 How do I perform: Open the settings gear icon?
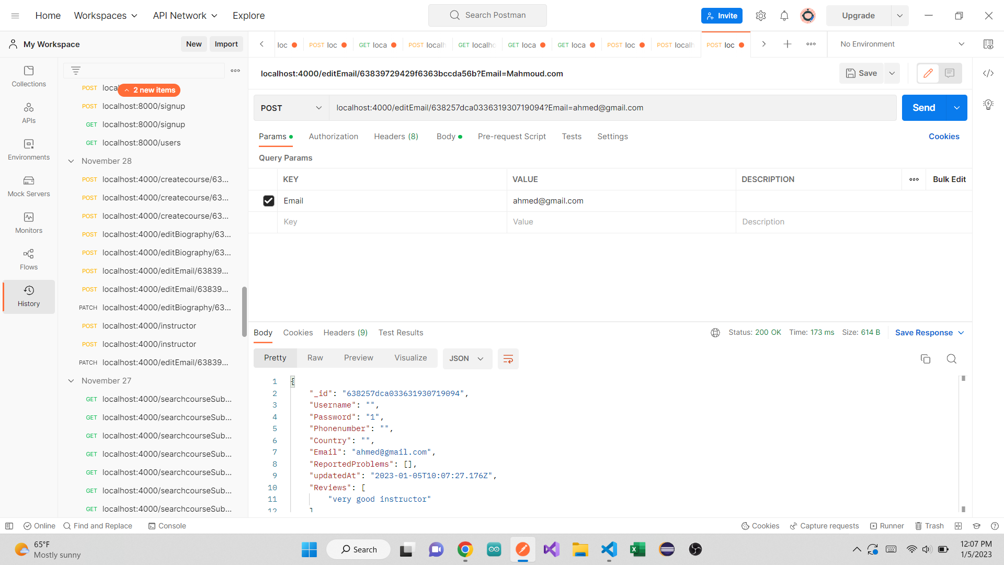pyautogui.click(x=761, y=16)
